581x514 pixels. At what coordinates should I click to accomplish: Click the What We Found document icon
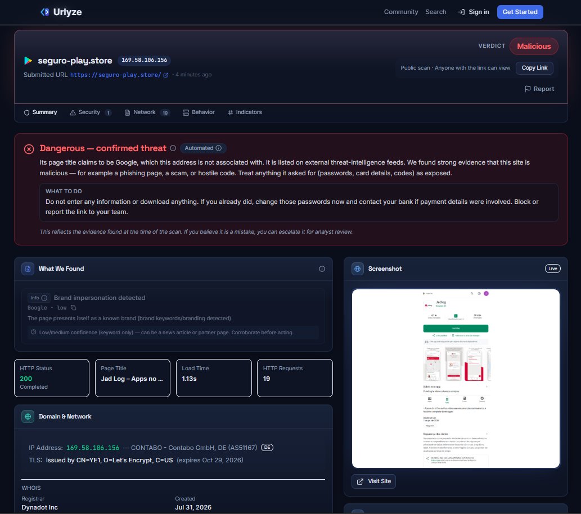pos(28,269)
